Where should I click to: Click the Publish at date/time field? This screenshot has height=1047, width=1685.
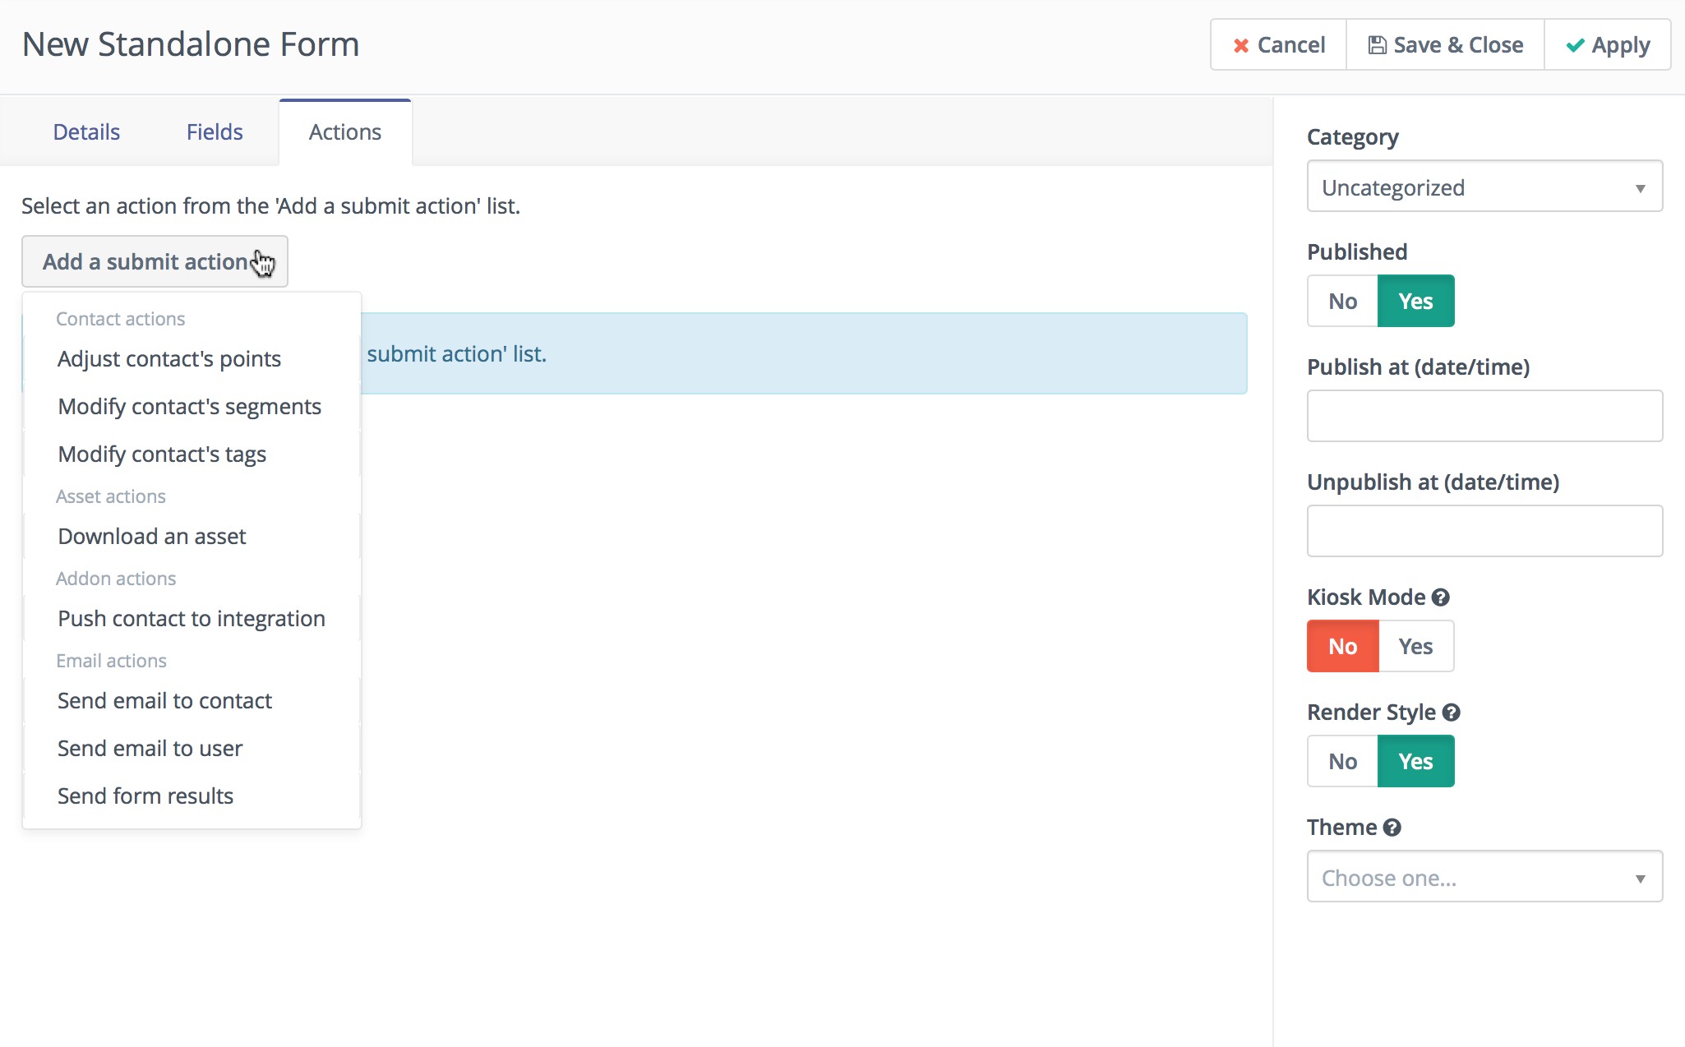[x=1484, y=417]
